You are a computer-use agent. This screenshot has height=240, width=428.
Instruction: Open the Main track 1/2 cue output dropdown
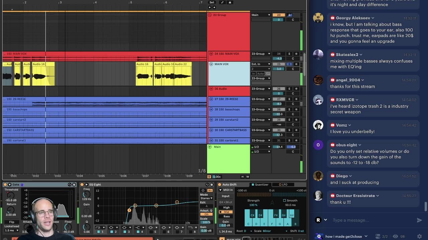pyautogui.click(x=261, y=147)
